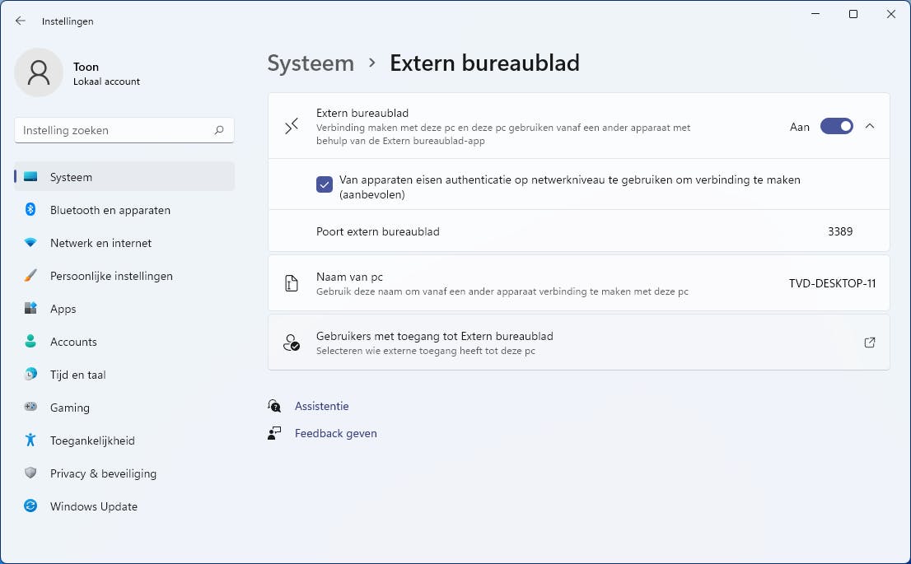The width and height of the screenshot is (911, 564).
Task: Click the Gaming controller icon
Action: (x=30, y=408)
